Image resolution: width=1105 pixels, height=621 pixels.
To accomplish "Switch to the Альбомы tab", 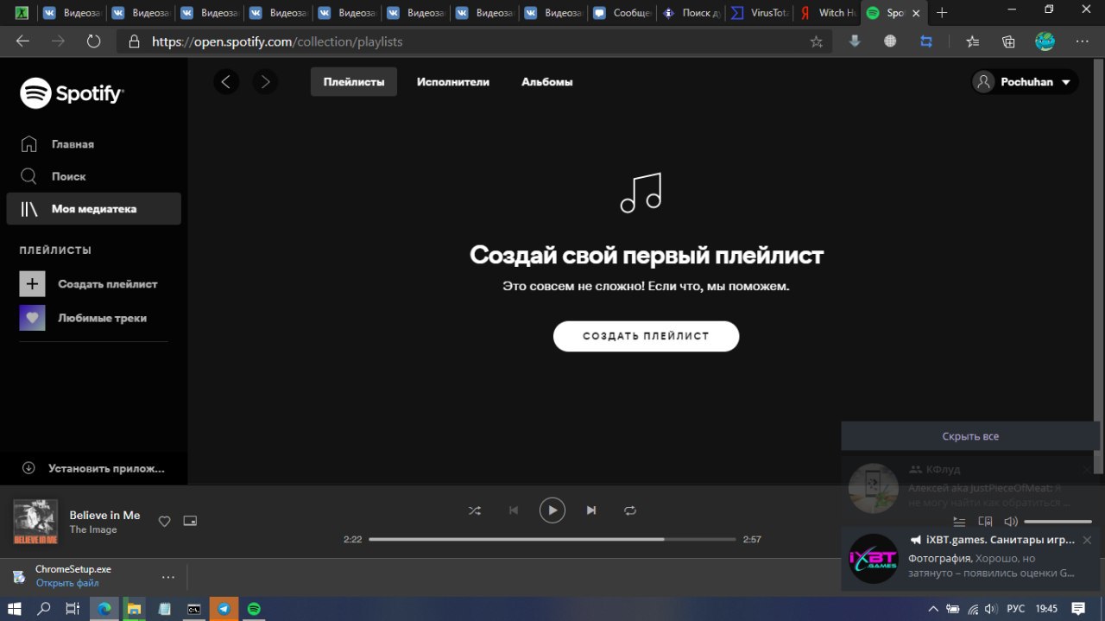I will (547, 82).
